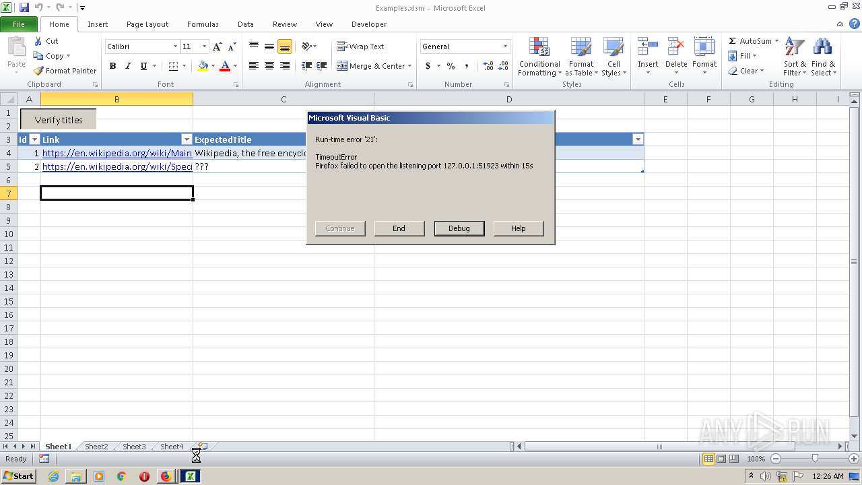
Task: Click the Verify titles button
Action: 59,120
